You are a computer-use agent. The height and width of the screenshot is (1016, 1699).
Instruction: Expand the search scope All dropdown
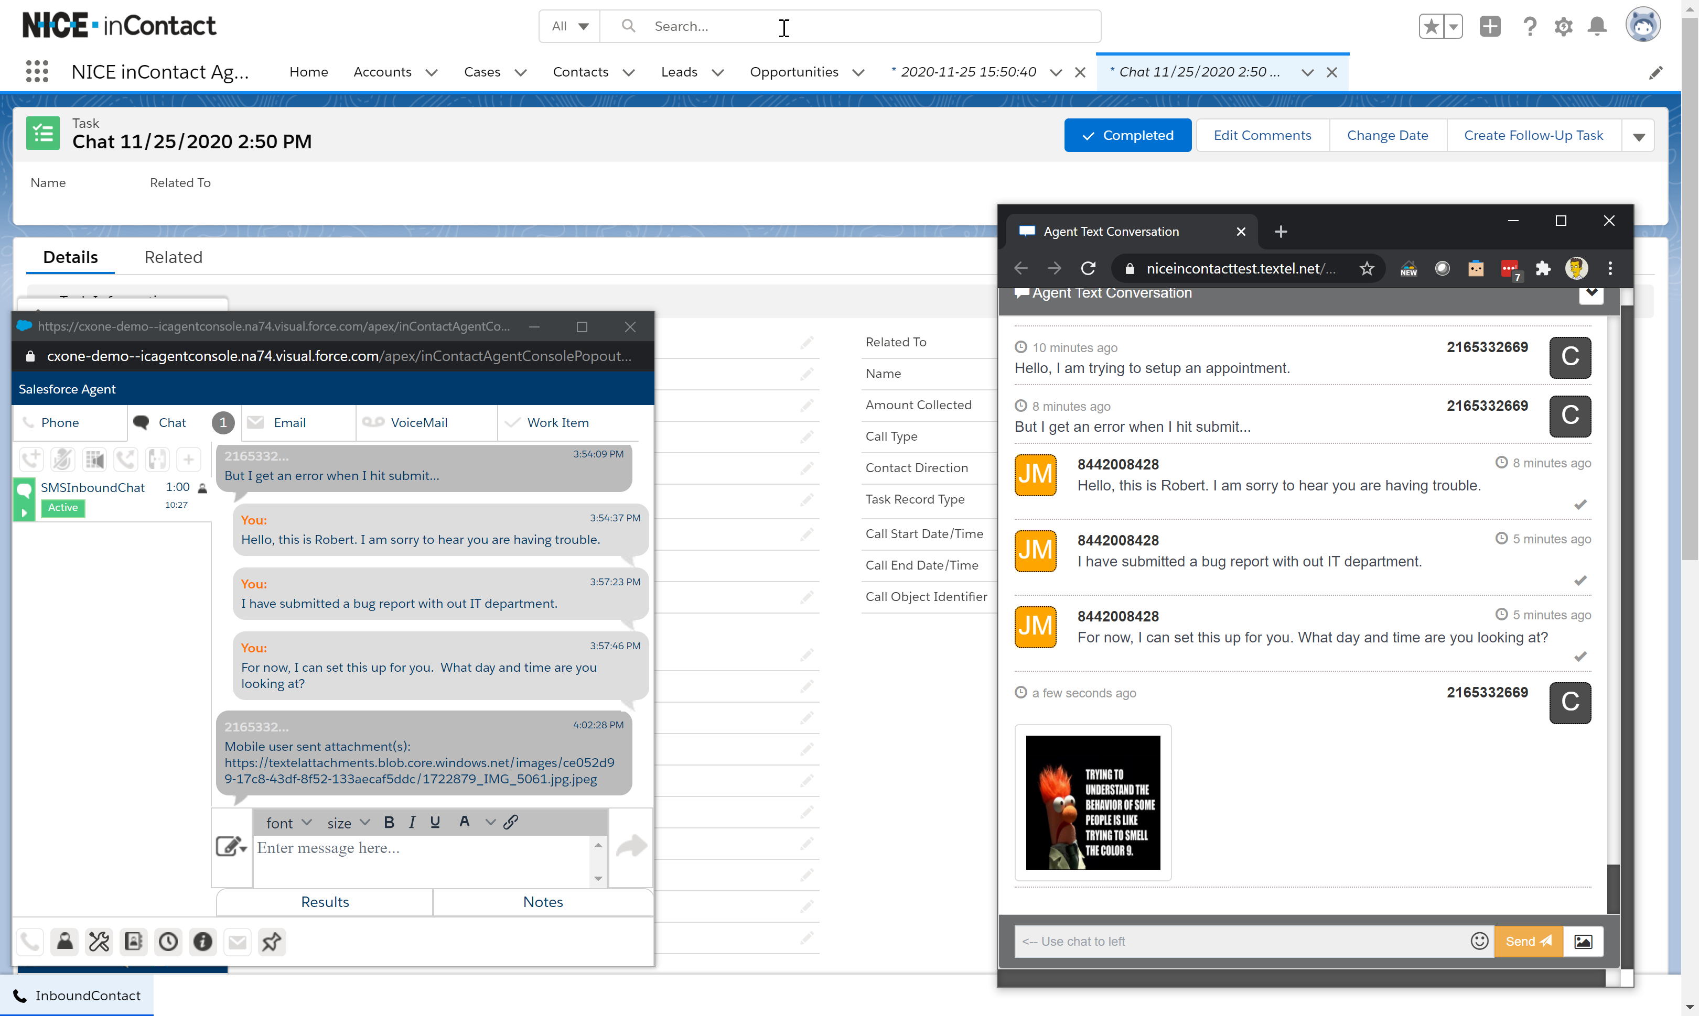pos(568,26)
